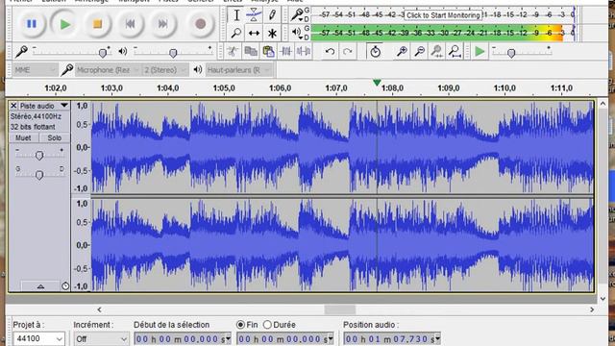Click the Début de la sélection time field
The width and height of the screenshot is (615, 346).
[x=183, y=339]
